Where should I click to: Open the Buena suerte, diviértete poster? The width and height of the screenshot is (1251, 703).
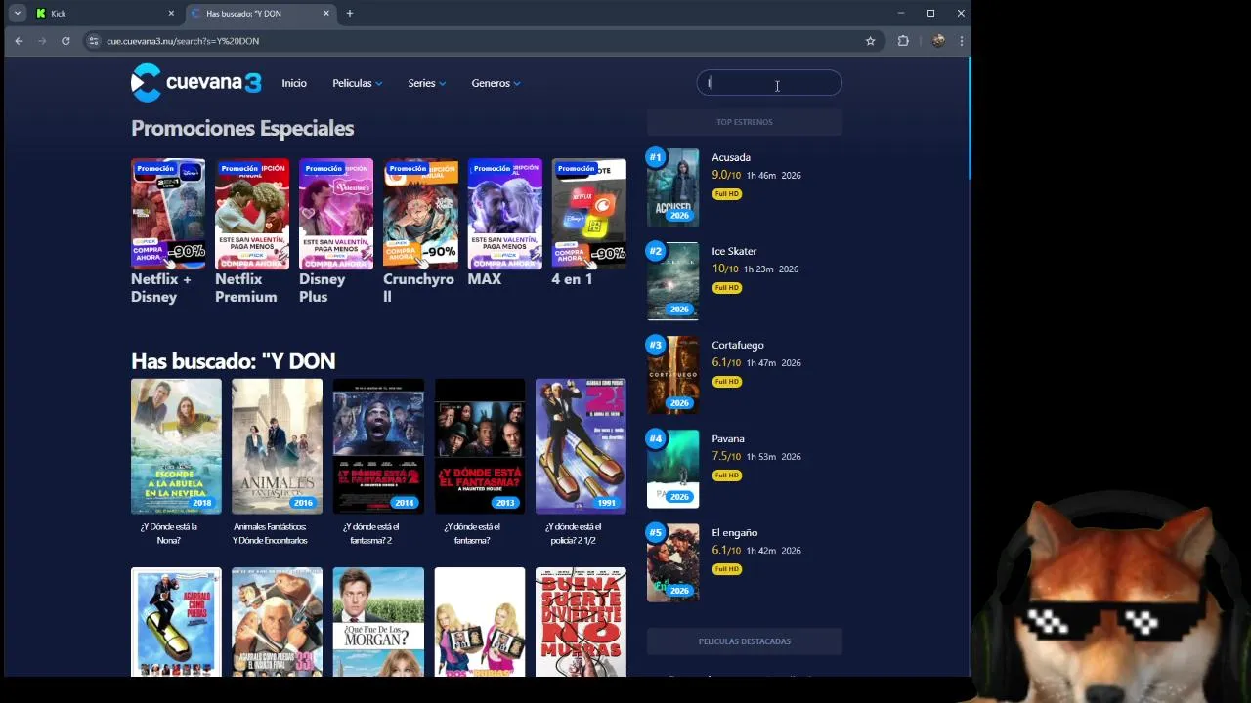[581, 622]
